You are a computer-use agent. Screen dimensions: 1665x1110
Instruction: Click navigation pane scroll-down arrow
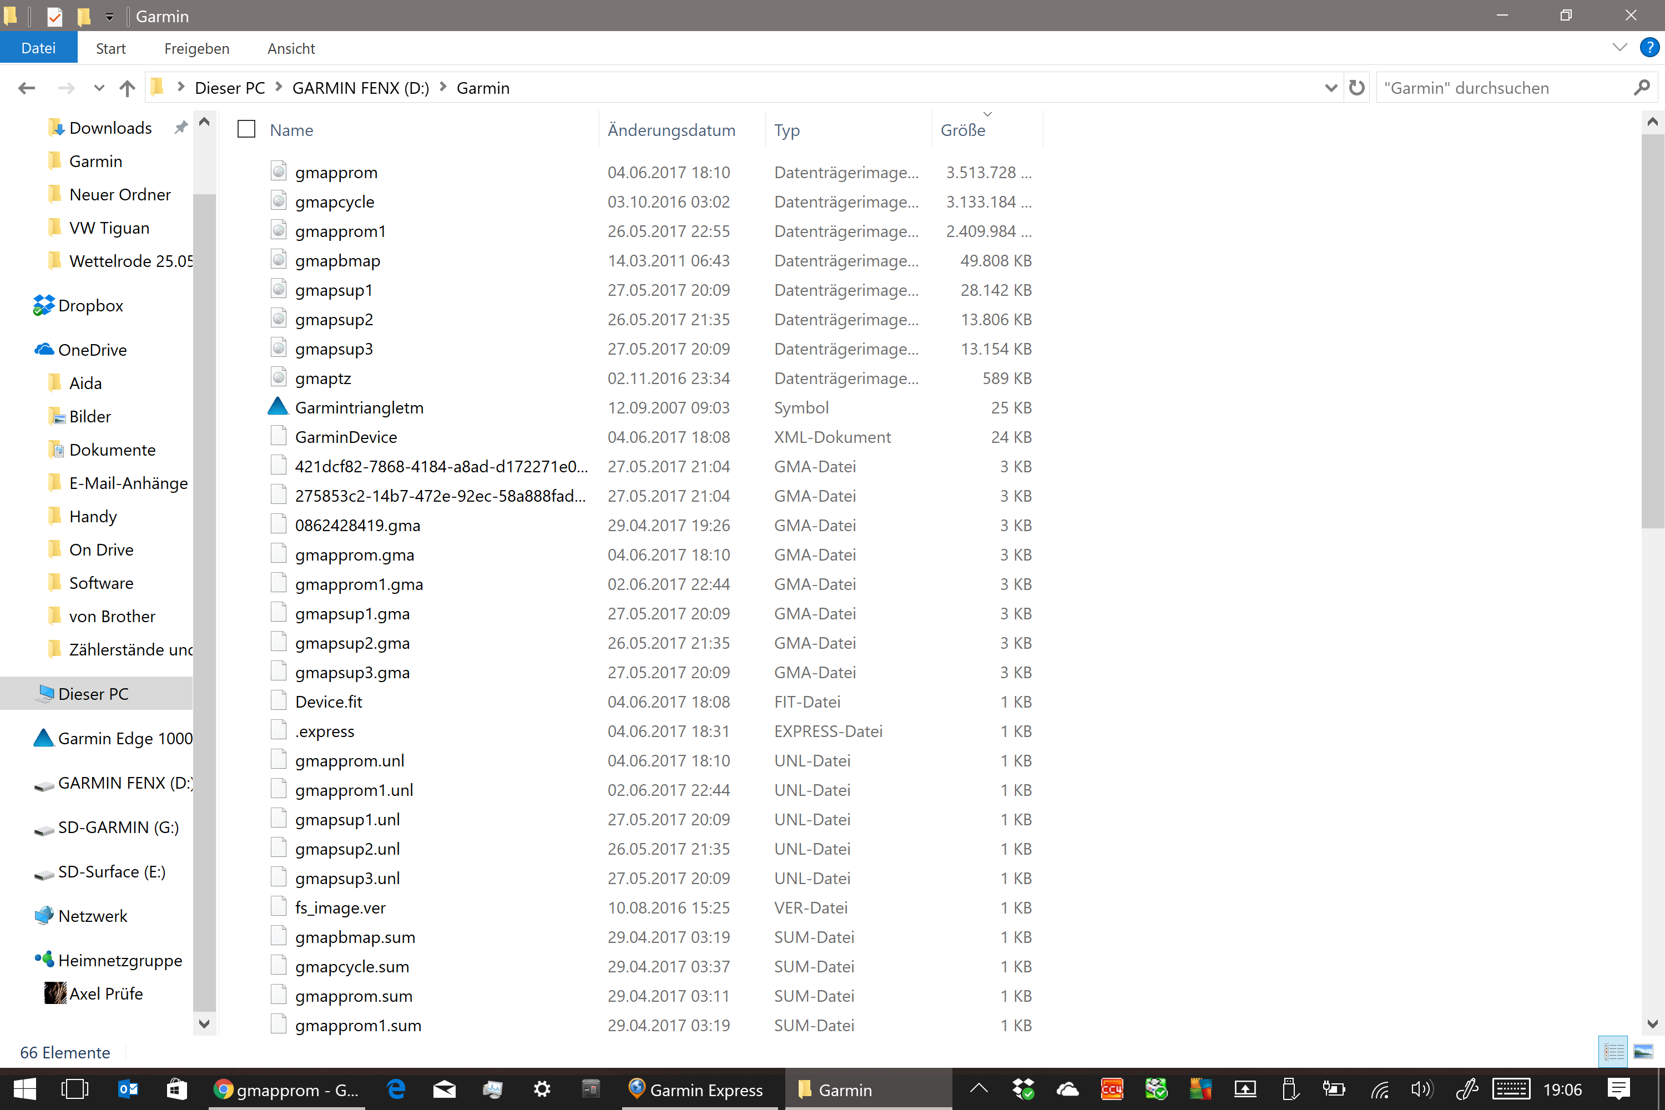204,1023
